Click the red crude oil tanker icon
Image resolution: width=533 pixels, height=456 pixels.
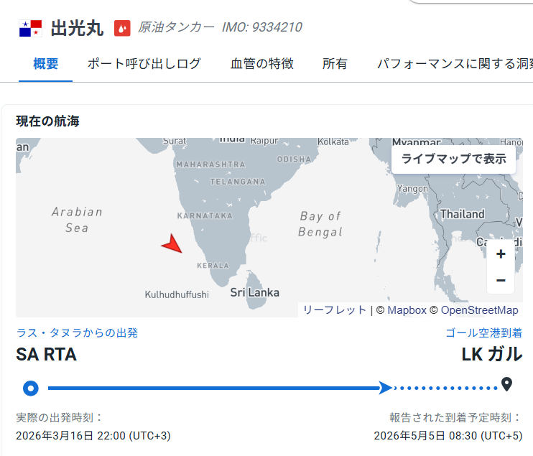(122, 28)
